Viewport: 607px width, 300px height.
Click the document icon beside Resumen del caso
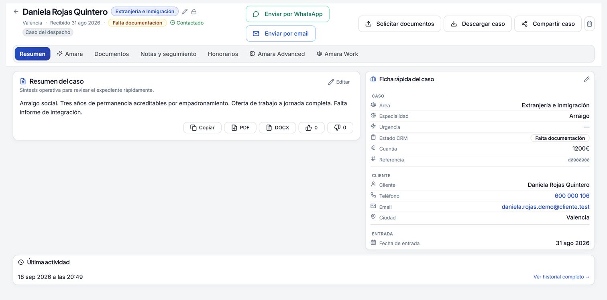coord(23,81)
